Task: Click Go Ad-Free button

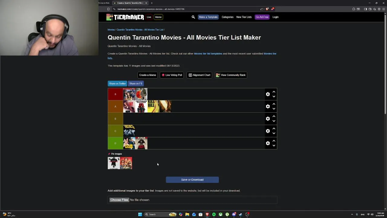Action: [262, 17]
